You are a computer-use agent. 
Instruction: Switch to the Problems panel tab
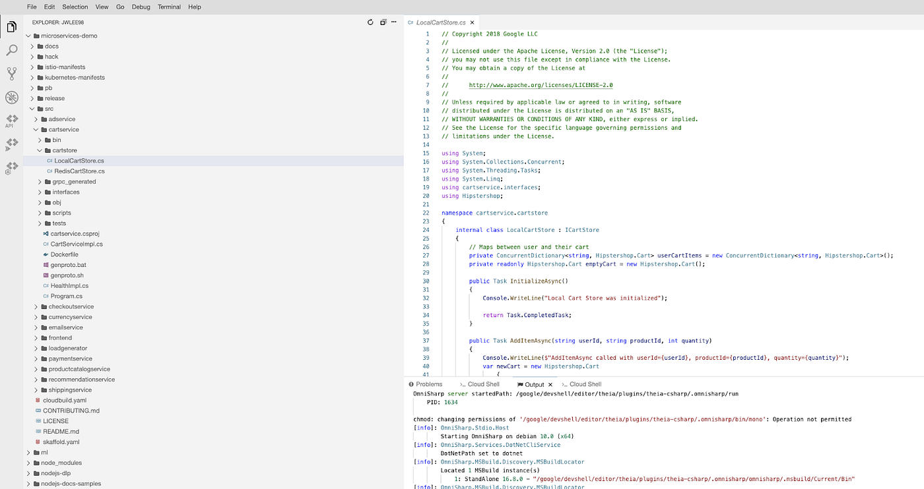[425, 384]
